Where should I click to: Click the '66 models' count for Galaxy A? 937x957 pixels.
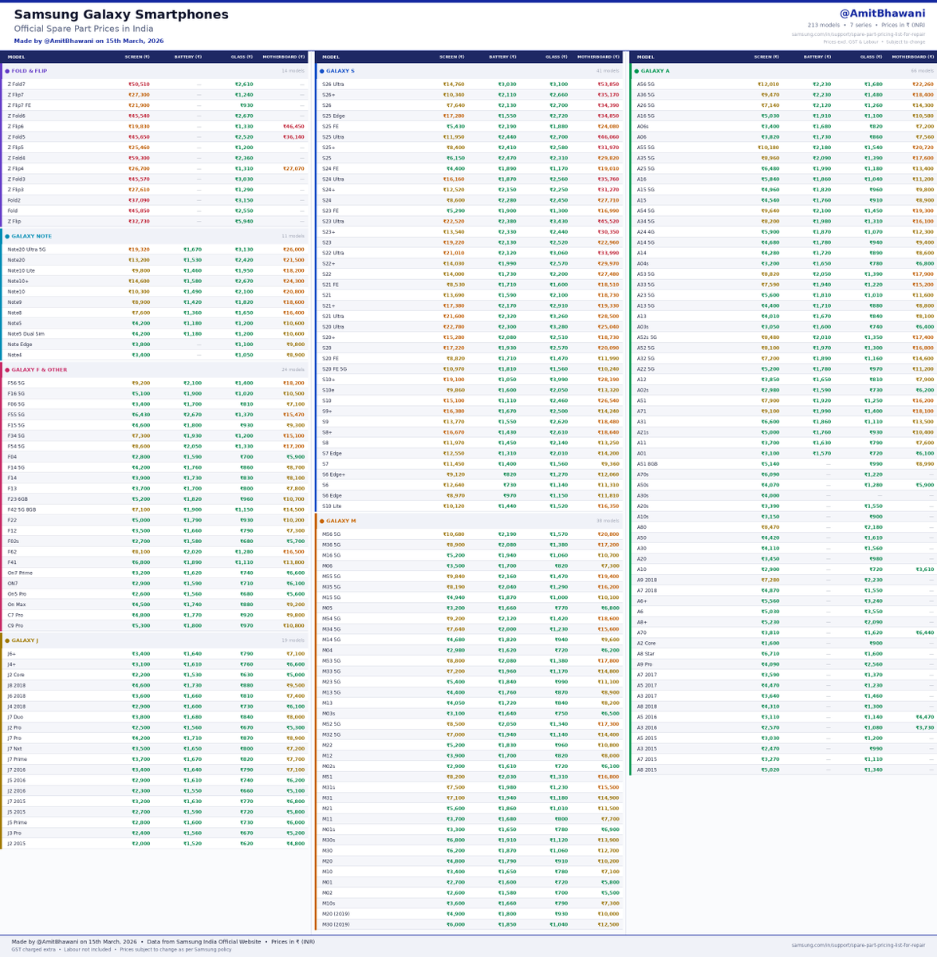[922, 71]
